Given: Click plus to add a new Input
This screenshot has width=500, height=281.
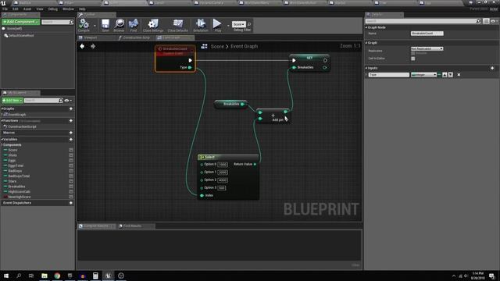Looking at the screenshot, I should (x=492, y=68).
